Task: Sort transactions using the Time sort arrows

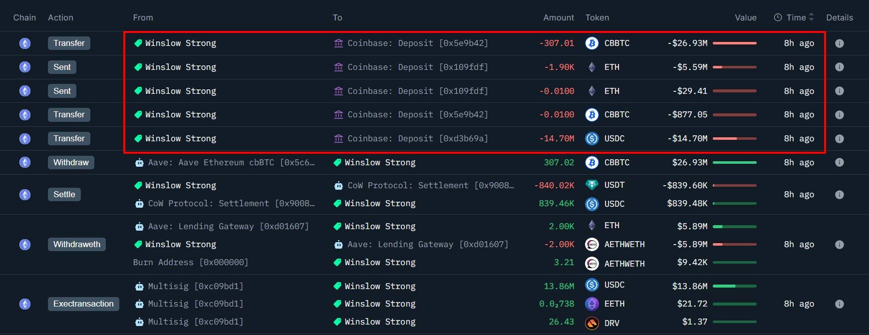Action: pyautogui.click(x=811, y=17)
